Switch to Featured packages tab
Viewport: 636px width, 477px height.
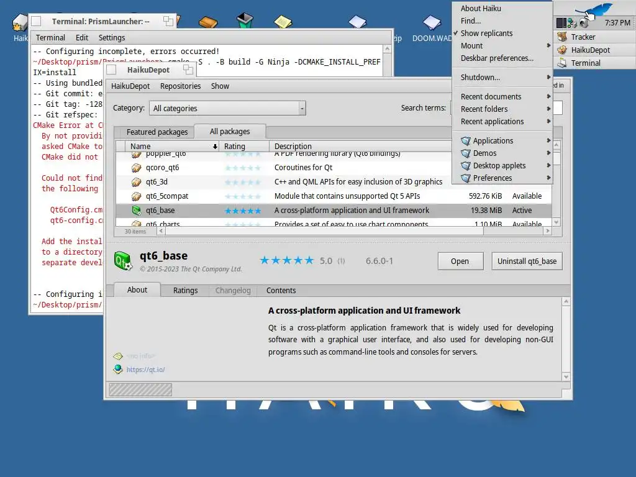click(x=157, y=132)
